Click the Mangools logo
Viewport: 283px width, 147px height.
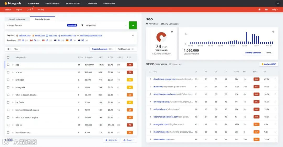[13, 3]
